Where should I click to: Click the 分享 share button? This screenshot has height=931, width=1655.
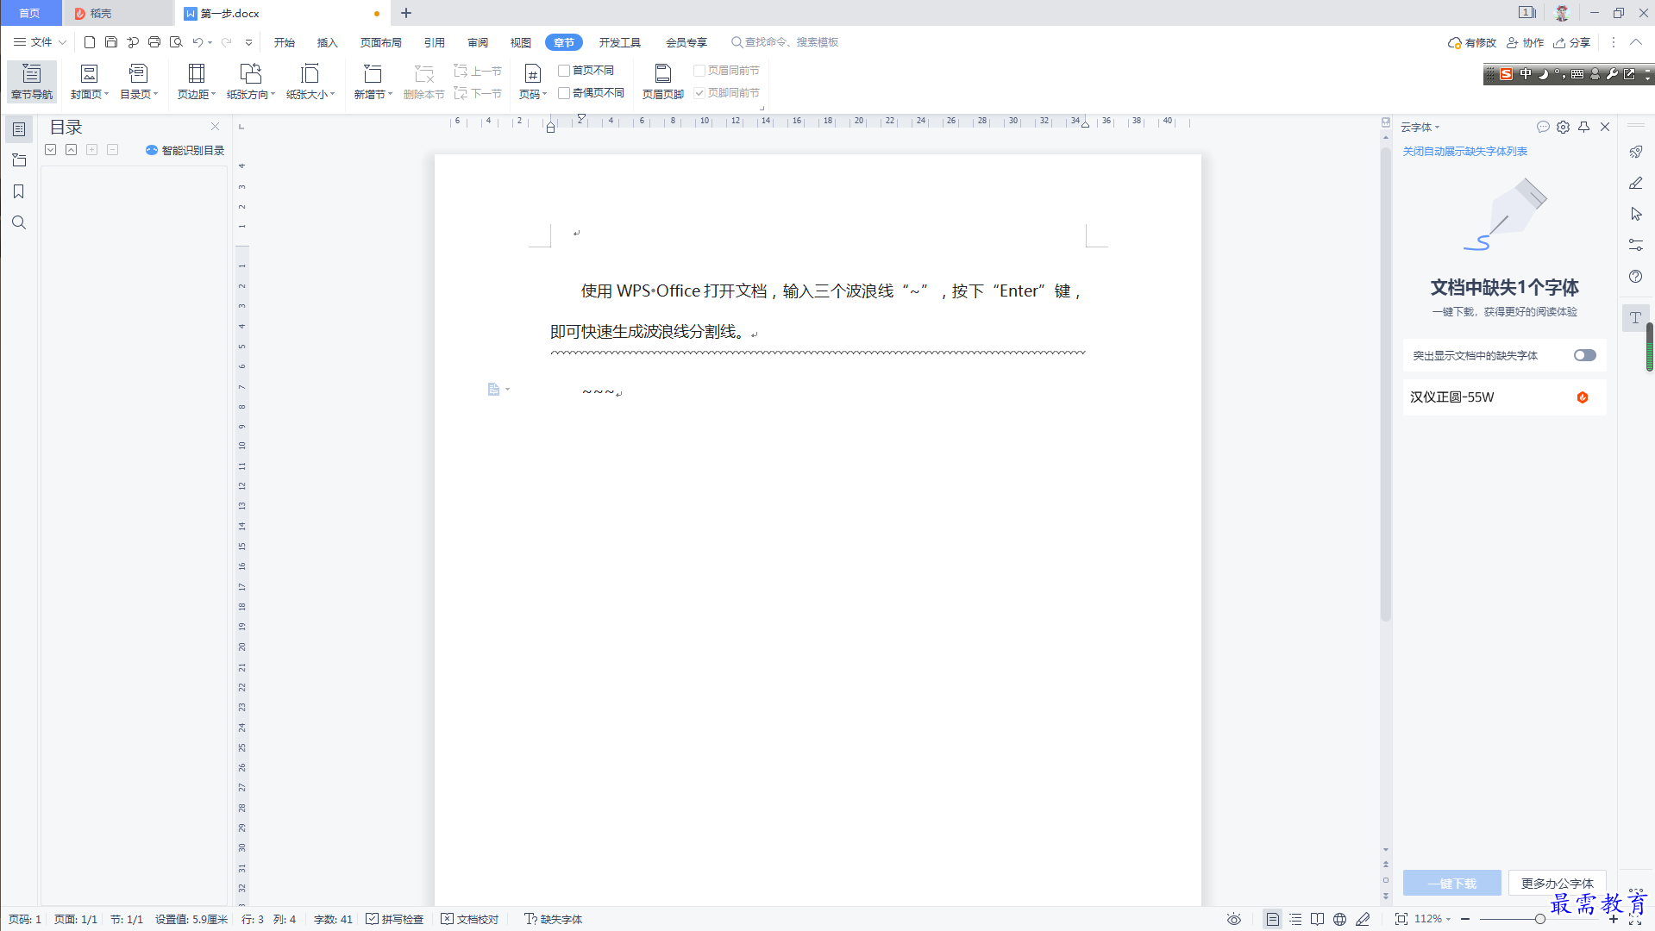[x=1571, y=42]
